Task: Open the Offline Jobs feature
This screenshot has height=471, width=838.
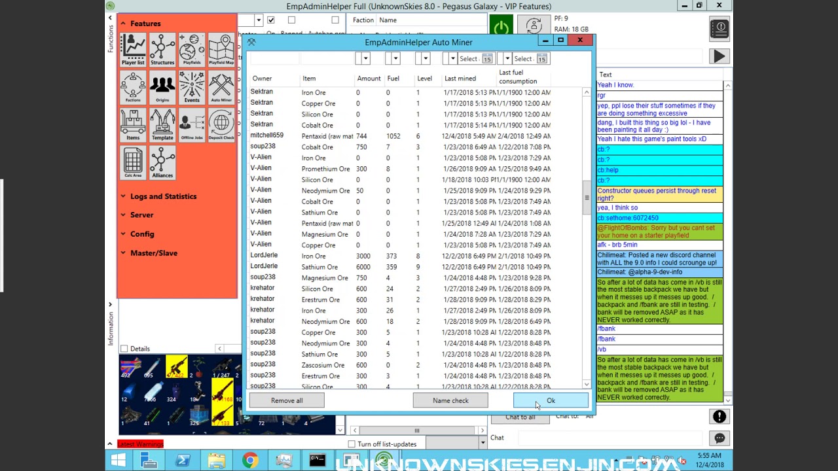Action: click(x=192, y=125)
